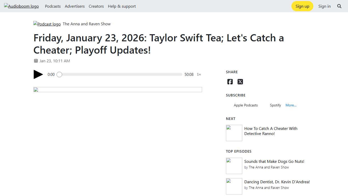
Task: Subscribe via Spotify
Action: [x=275, y=105]
